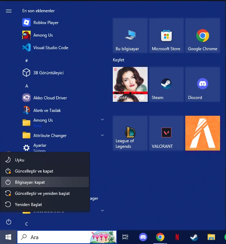
Task: Launch the Steam tile
Action: (x=166, y=84)
